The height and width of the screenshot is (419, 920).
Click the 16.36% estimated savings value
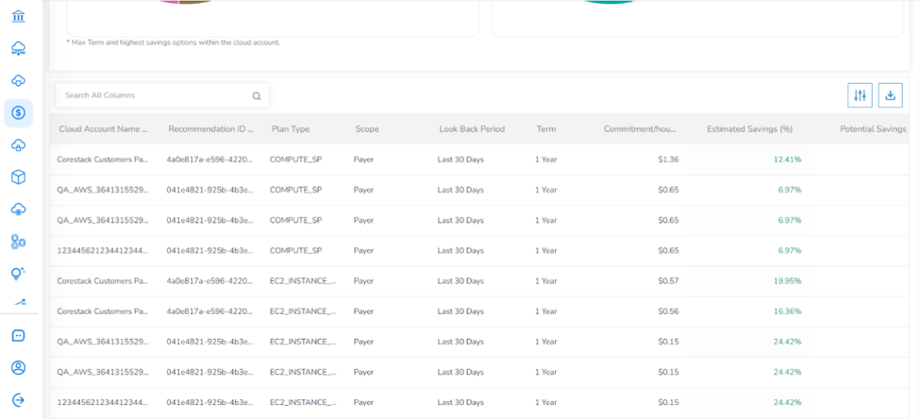point(787,311)
